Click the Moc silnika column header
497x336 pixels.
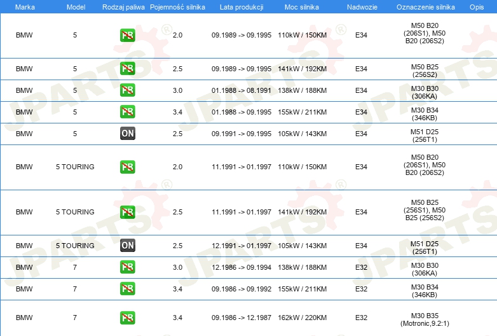pos(302,7)
